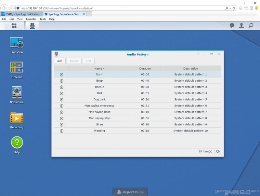Minimize the Audio Pattern window
The width and height of the screenshot is (260, 196).
[x=205, y=54]
